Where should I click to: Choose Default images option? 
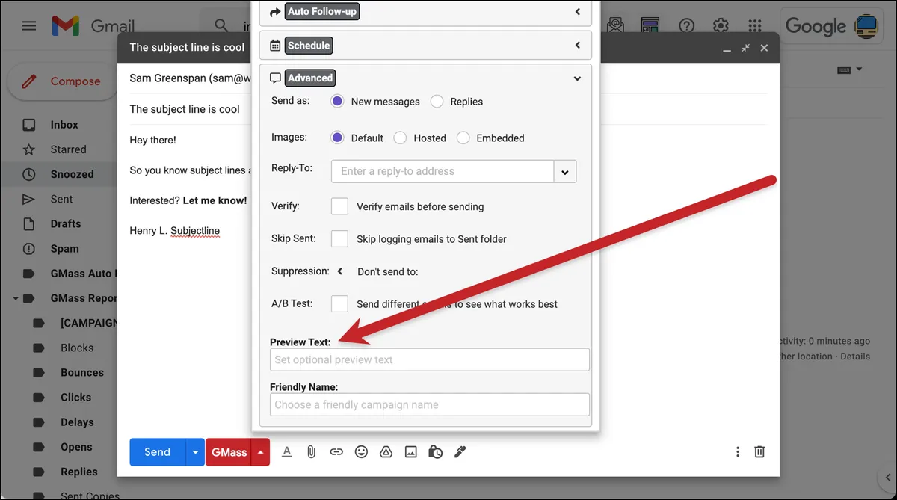(x=337, y=138)
